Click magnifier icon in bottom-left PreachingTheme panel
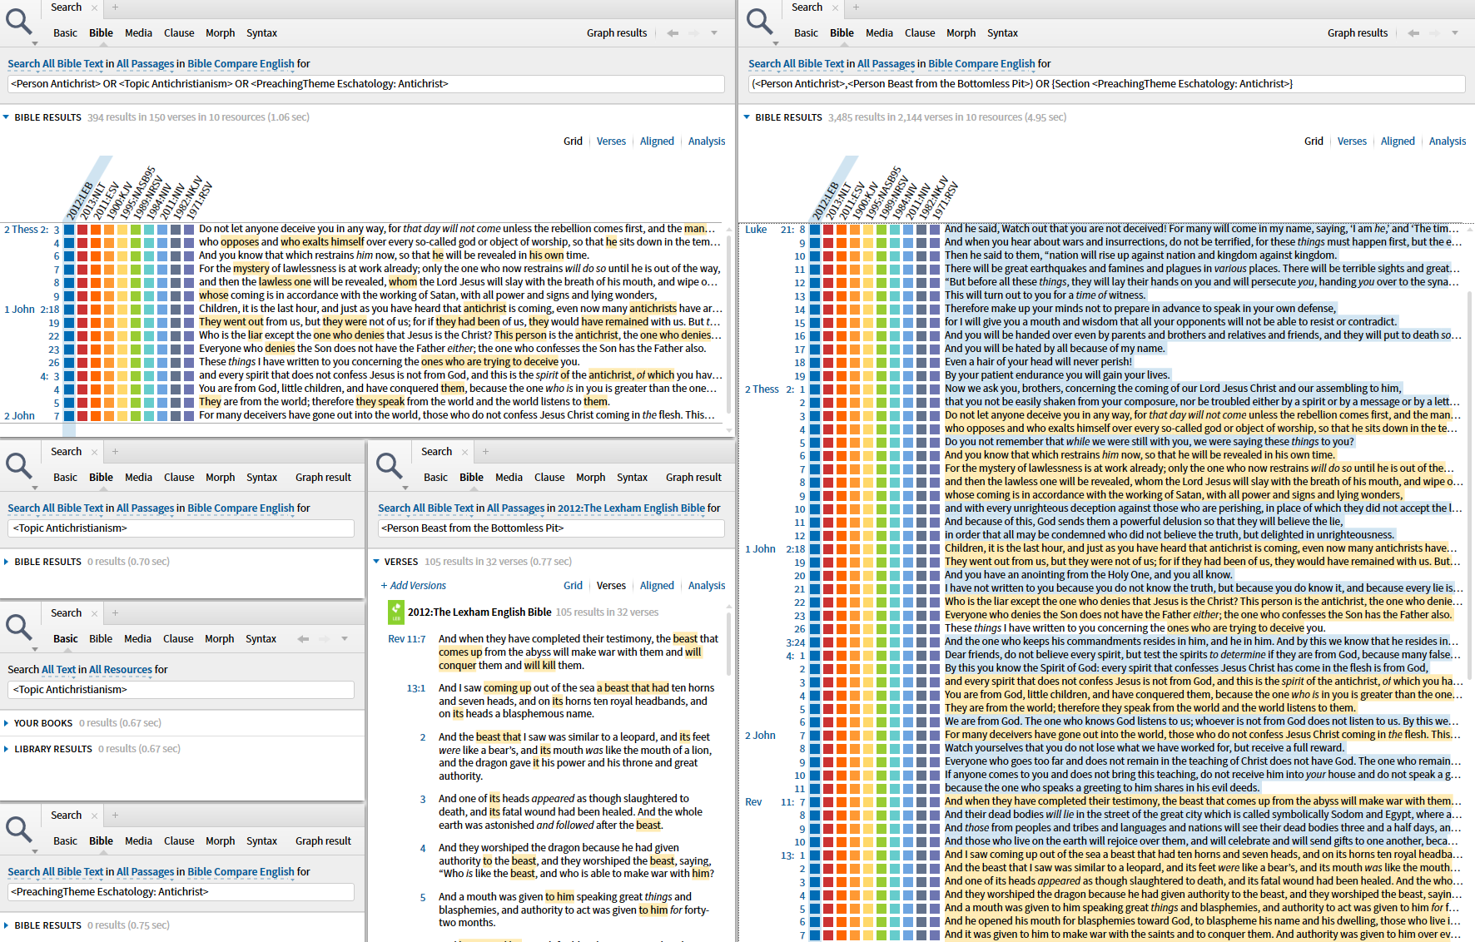Image resolution: width=1475 pixels, height=942 pixels. [18, 830]
